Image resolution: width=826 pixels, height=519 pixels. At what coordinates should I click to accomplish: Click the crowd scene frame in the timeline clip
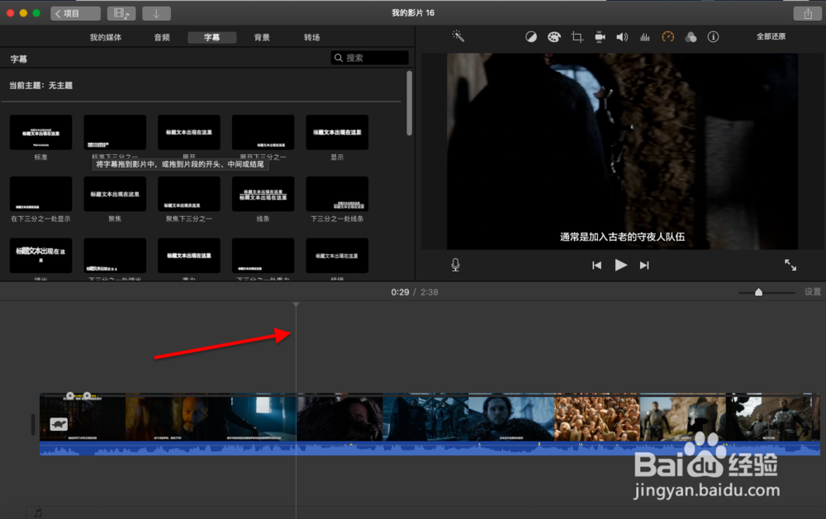click(597, 419)
